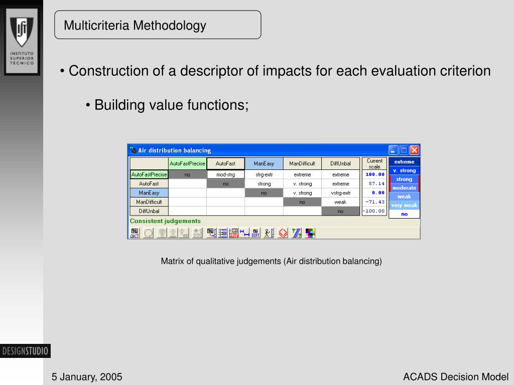
Task: Click the AutoFast column header
Action: tap(225, 164)
